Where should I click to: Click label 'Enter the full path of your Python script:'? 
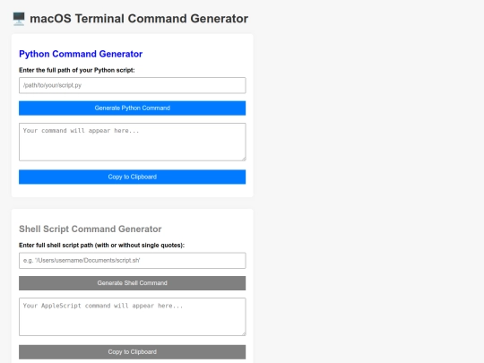77,70
